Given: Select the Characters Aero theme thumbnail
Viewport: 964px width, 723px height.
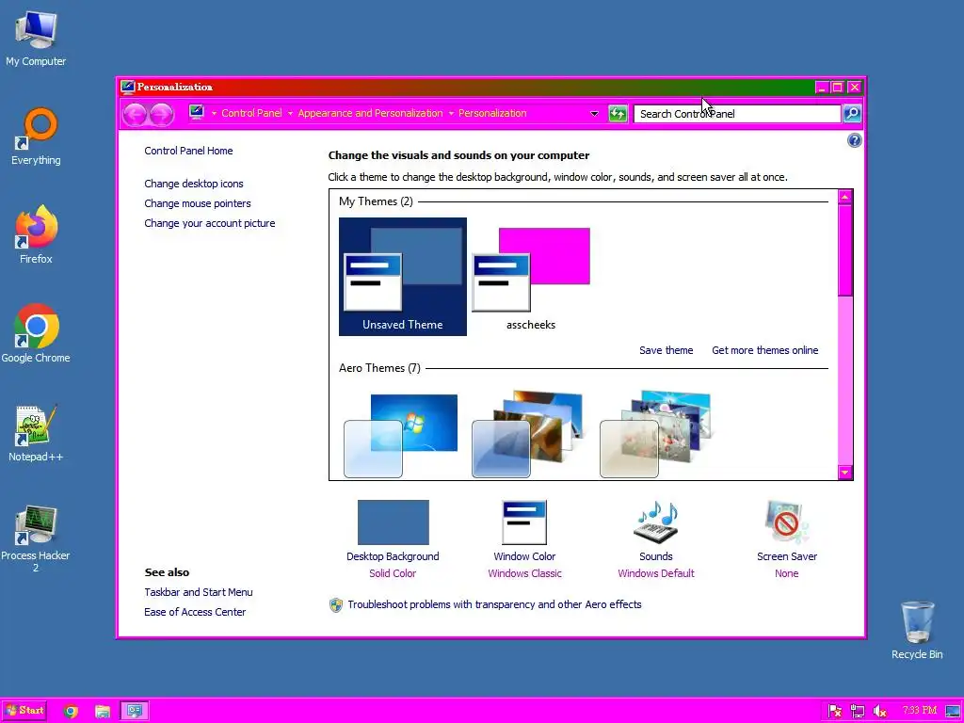Looking at the screenshot, I should [x=655, y=434].
